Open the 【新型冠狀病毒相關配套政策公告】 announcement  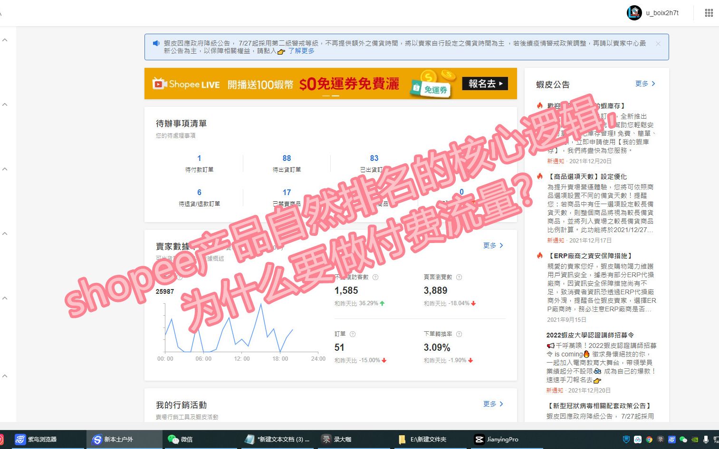point(599,406)
